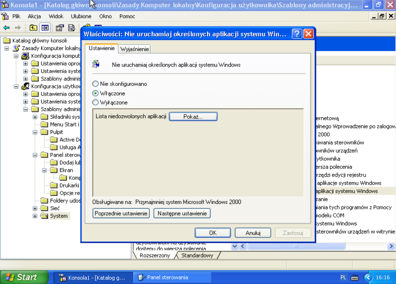Viewport: 396px width, 284px height.
Task: Open the Akcja menu
Action: (x=34, y=16)
